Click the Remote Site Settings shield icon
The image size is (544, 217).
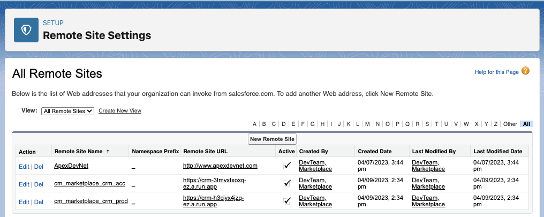[26, 30]
